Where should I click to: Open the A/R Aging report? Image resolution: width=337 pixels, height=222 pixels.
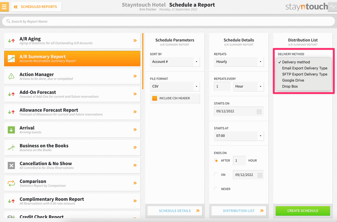coord(72,41)
